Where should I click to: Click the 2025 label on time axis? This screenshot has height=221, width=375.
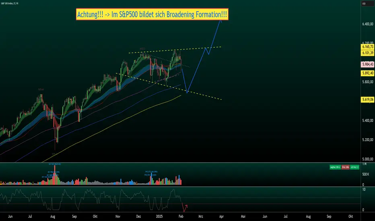159,217
